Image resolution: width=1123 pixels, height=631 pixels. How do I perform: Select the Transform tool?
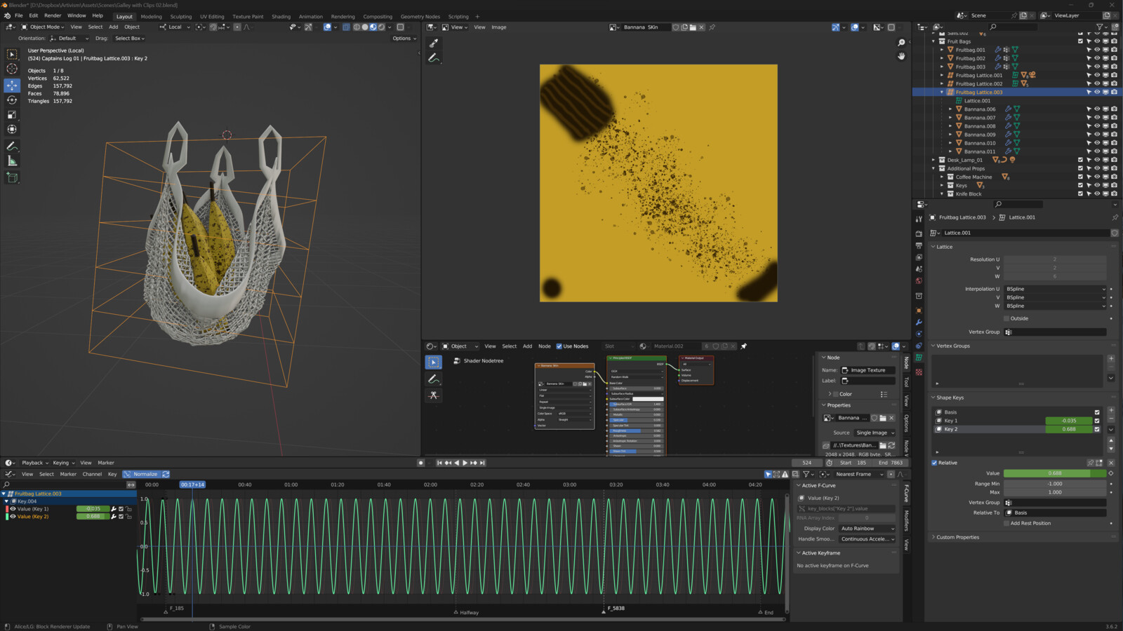(x=12, y=130)
